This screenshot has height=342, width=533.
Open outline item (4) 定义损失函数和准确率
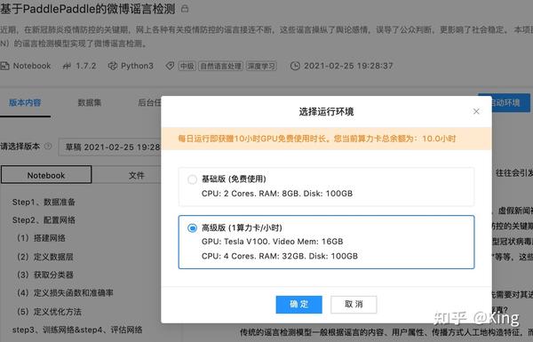[x=65, y=293]
